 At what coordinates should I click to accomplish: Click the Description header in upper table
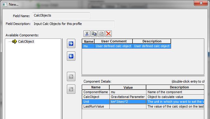point(152,41)
